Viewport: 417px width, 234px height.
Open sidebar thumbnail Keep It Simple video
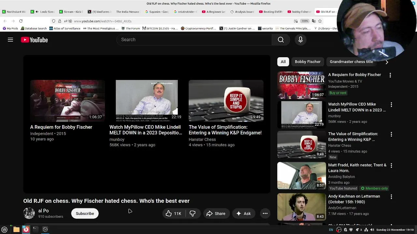click(x=301, y=144)
